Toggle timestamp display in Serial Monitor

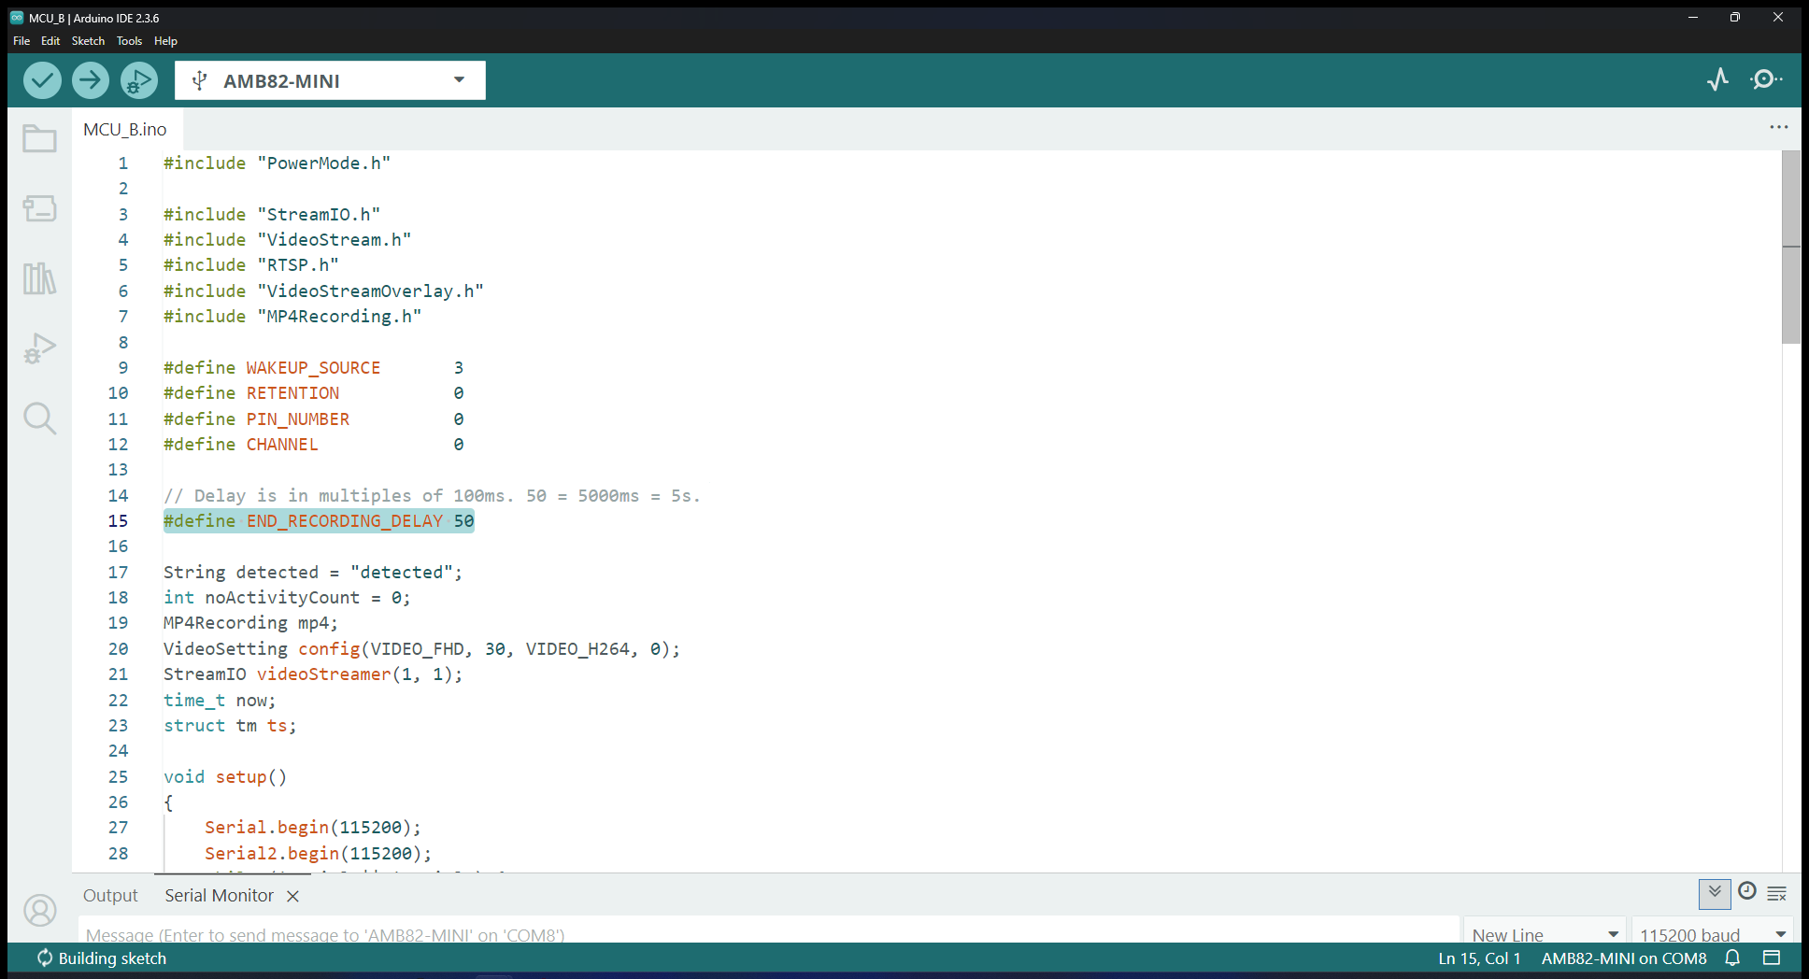point(1746,892)
